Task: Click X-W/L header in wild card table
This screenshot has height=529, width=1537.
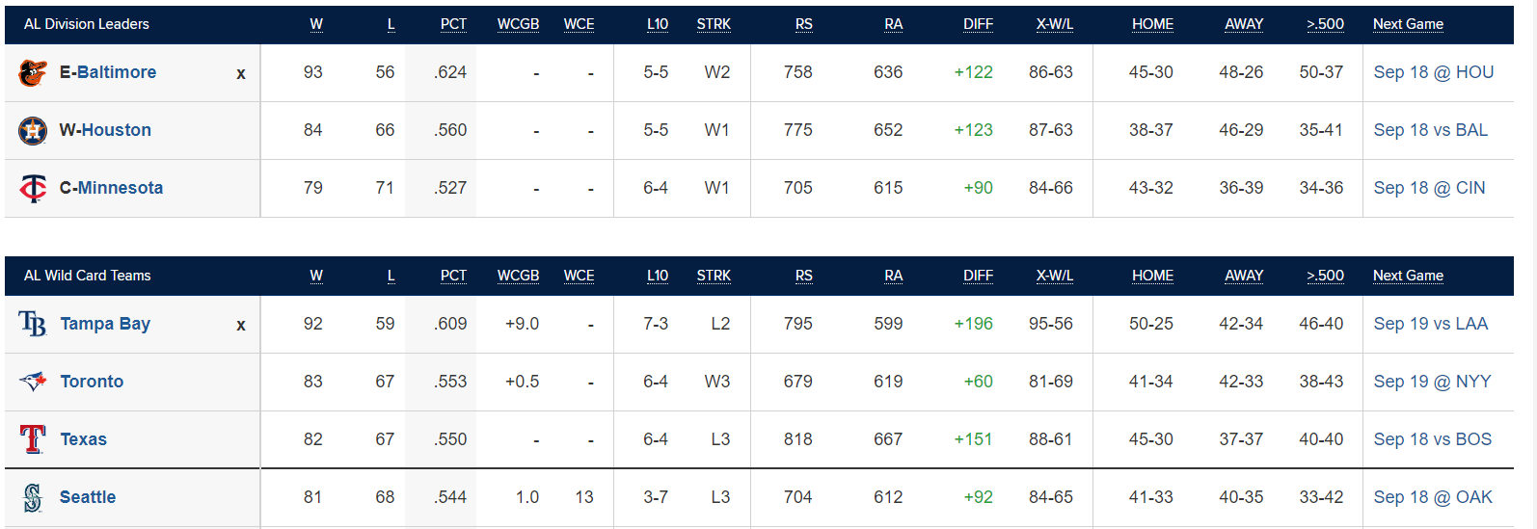Action: click(x=1055, y=276)
